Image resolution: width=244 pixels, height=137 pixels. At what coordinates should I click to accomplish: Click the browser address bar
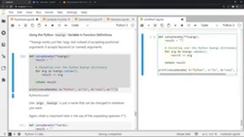(x=118, y=7)
